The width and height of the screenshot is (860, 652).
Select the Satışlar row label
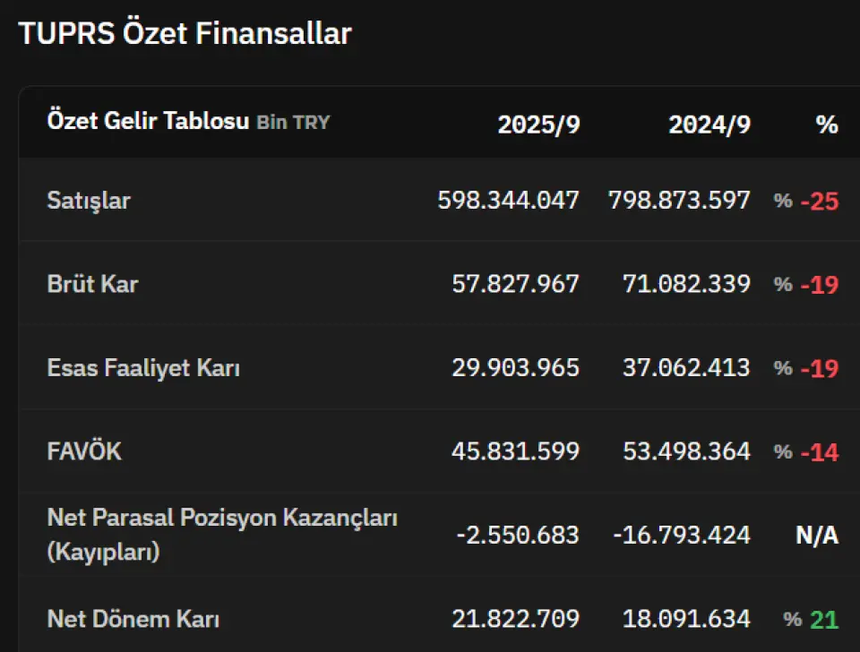point(89,201)
